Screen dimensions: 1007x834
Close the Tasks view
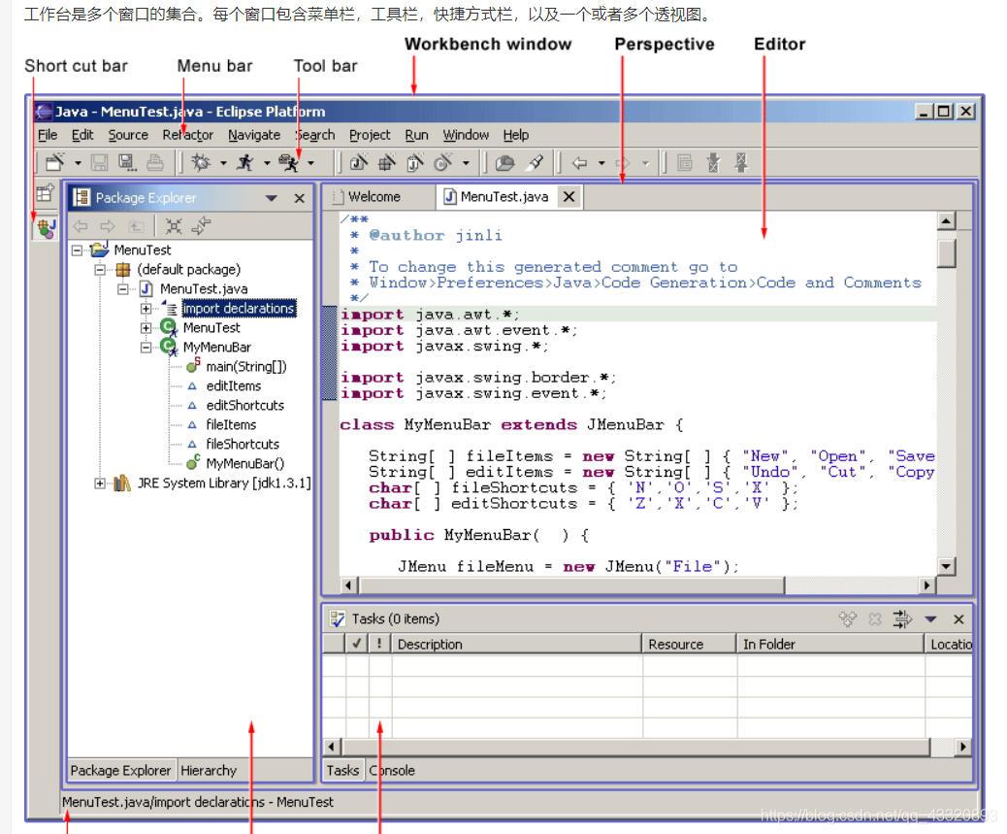[x=958, y=619]
